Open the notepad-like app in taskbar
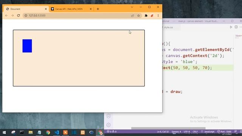 (39, 133)
